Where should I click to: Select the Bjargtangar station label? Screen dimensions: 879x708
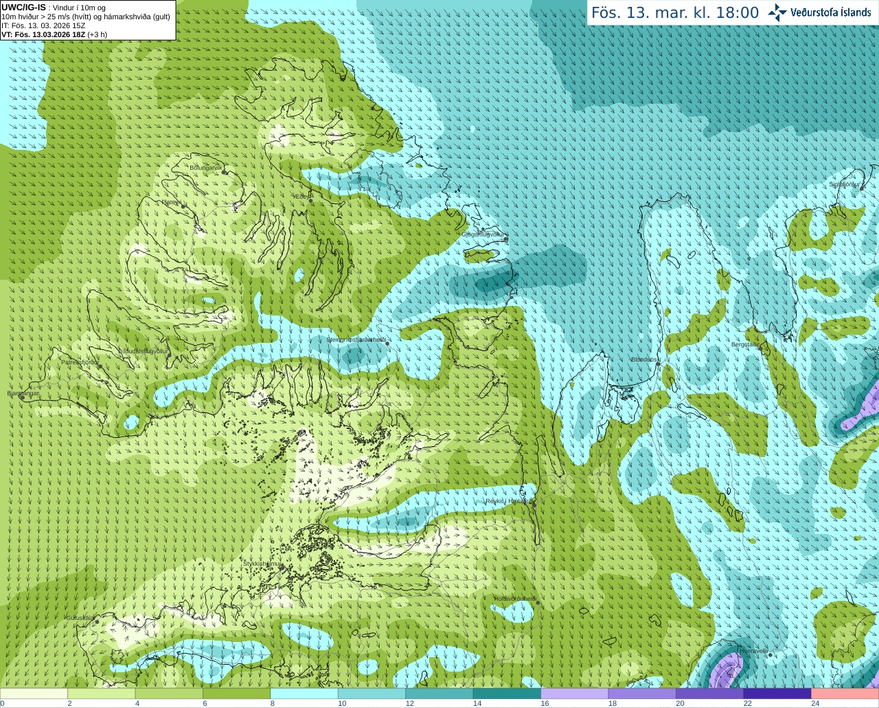(23, 393)
